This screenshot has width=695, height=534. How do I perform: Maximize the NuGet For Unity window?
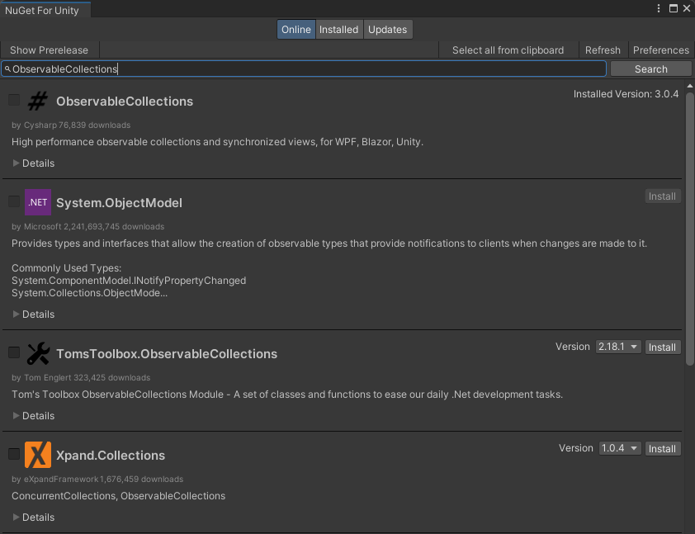pos(674,8)
